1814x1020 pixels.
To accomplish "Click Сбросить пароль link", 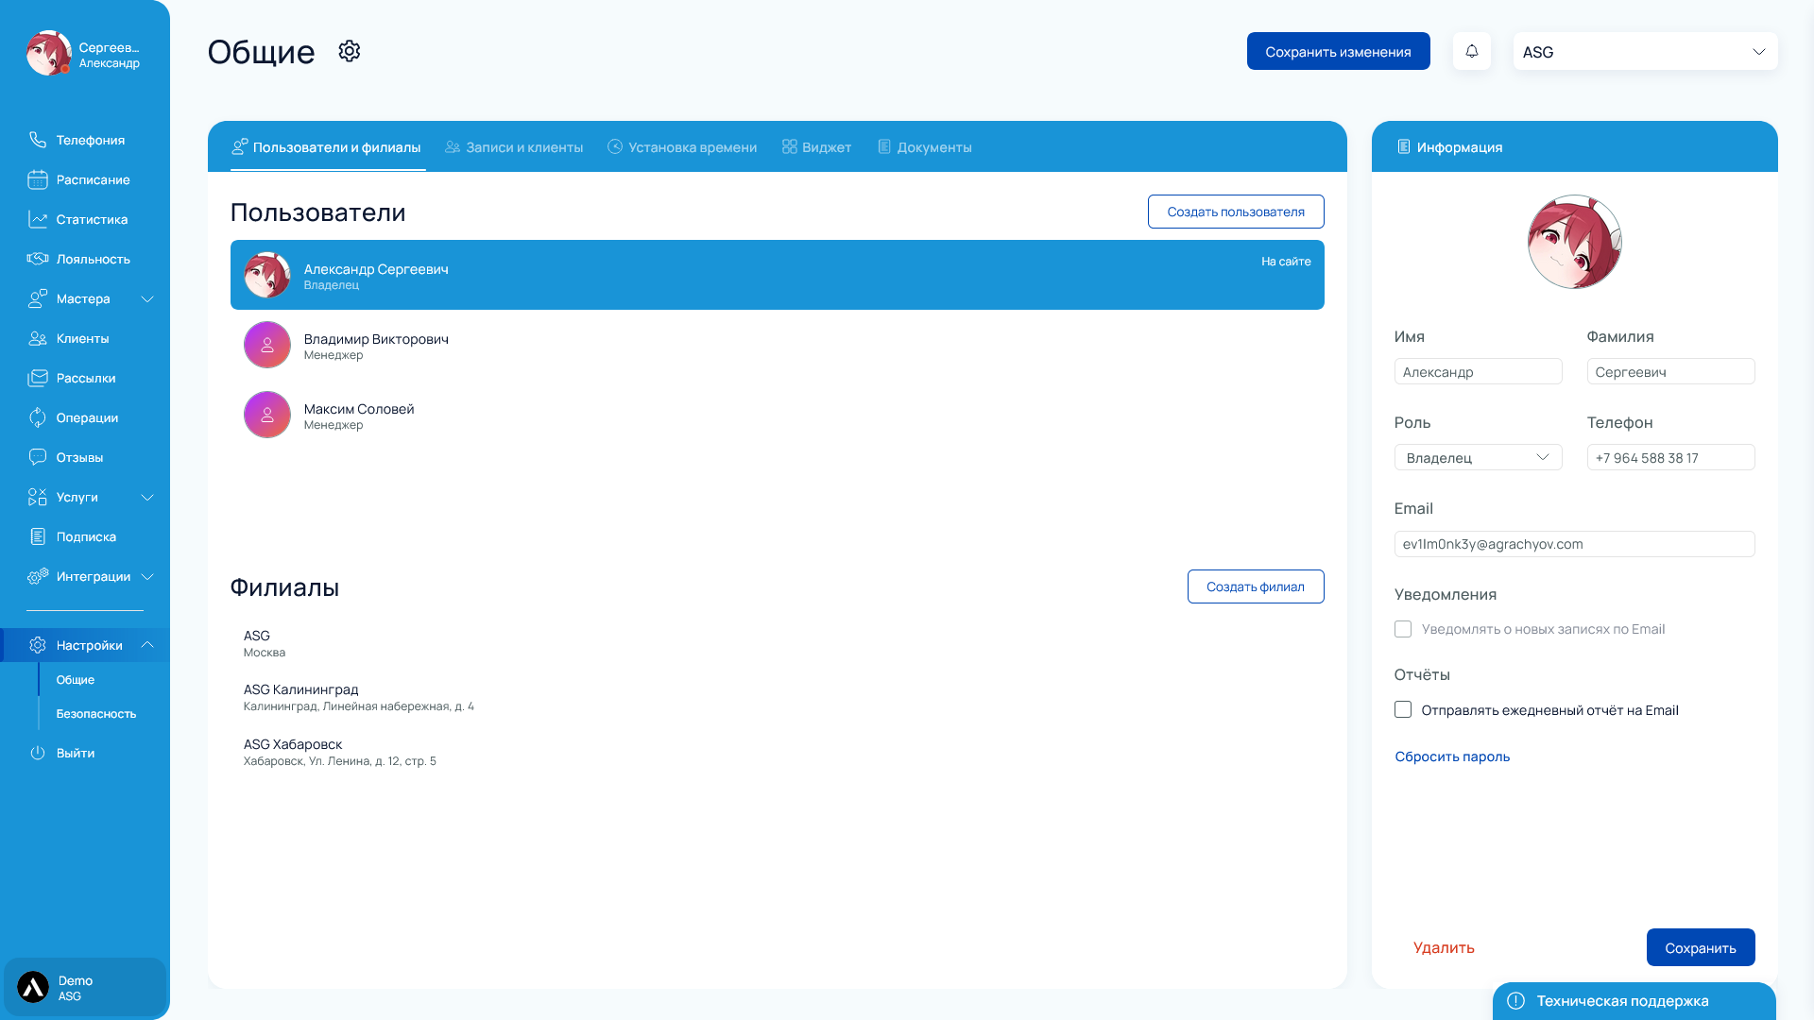I will pos(1452,756).
